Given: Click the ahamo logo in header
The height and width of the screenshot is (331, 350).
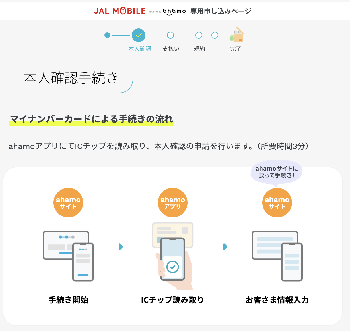Looking at the screenshot, I should (x=174, y=11).
